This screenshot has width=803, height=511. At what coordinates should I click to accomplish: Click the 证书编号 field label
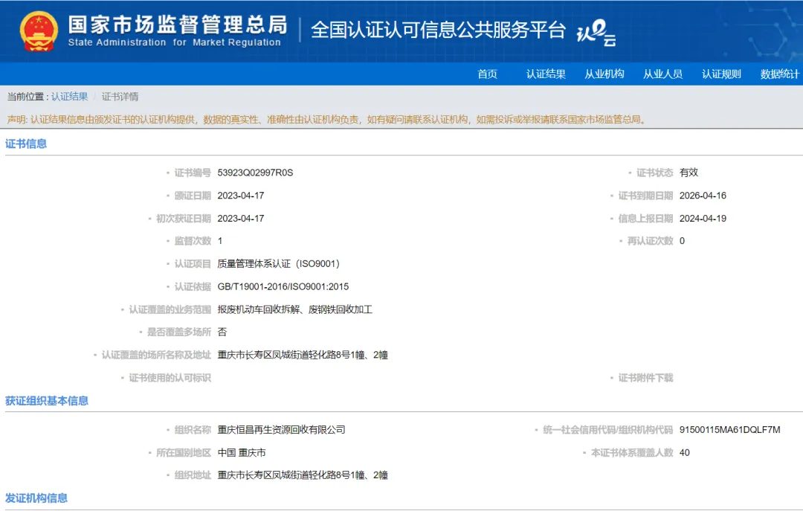(193, 173)
